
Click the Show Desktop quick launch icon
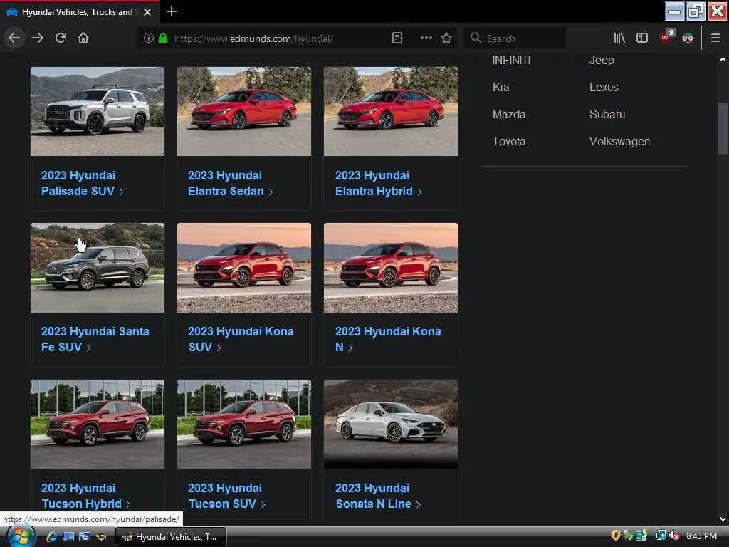(x=68, y=537)
